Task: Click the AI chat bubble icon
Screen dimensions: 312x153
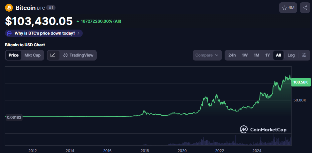Action: pyautogui.click(x=9, y=33)
